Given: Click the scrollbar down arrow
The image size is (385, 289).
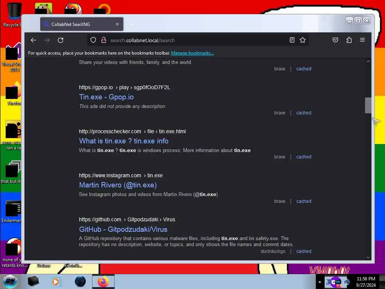Looking at the screenshot, I should (368, 257).
